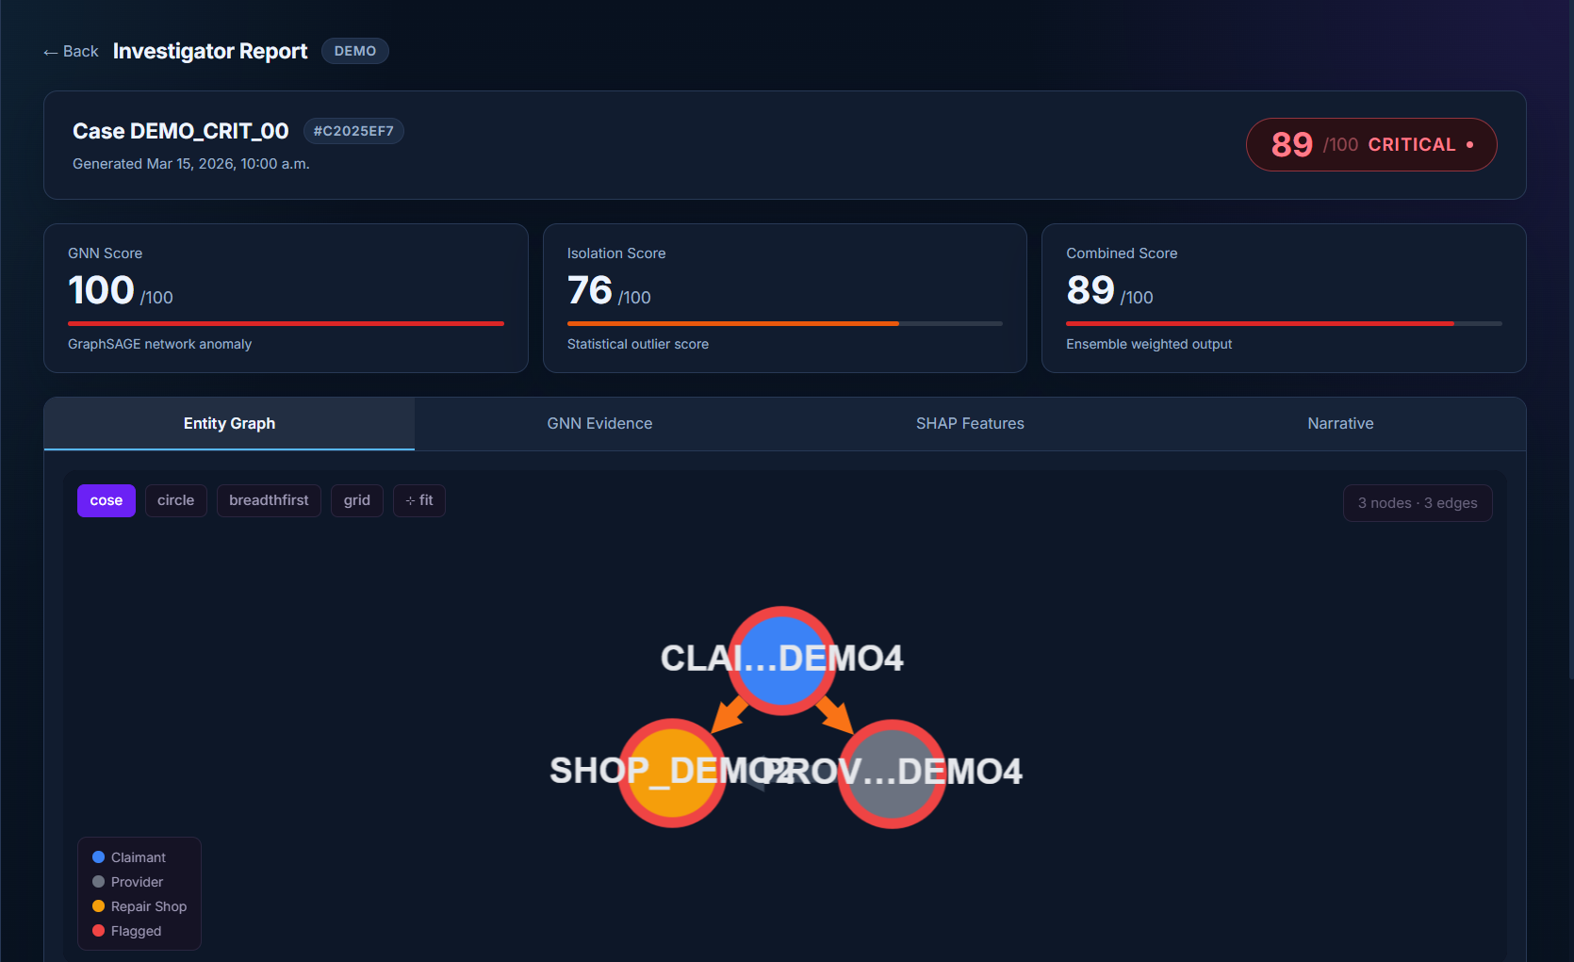The width and height of the screenshot is (1574, 962).
Task: Click the Combined Score progress bar
Action: click(x=1284, y=323)
